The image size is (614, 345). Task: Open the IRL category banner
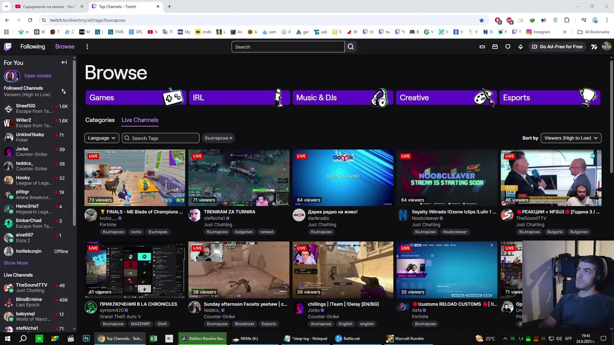(x=239, y=97)
